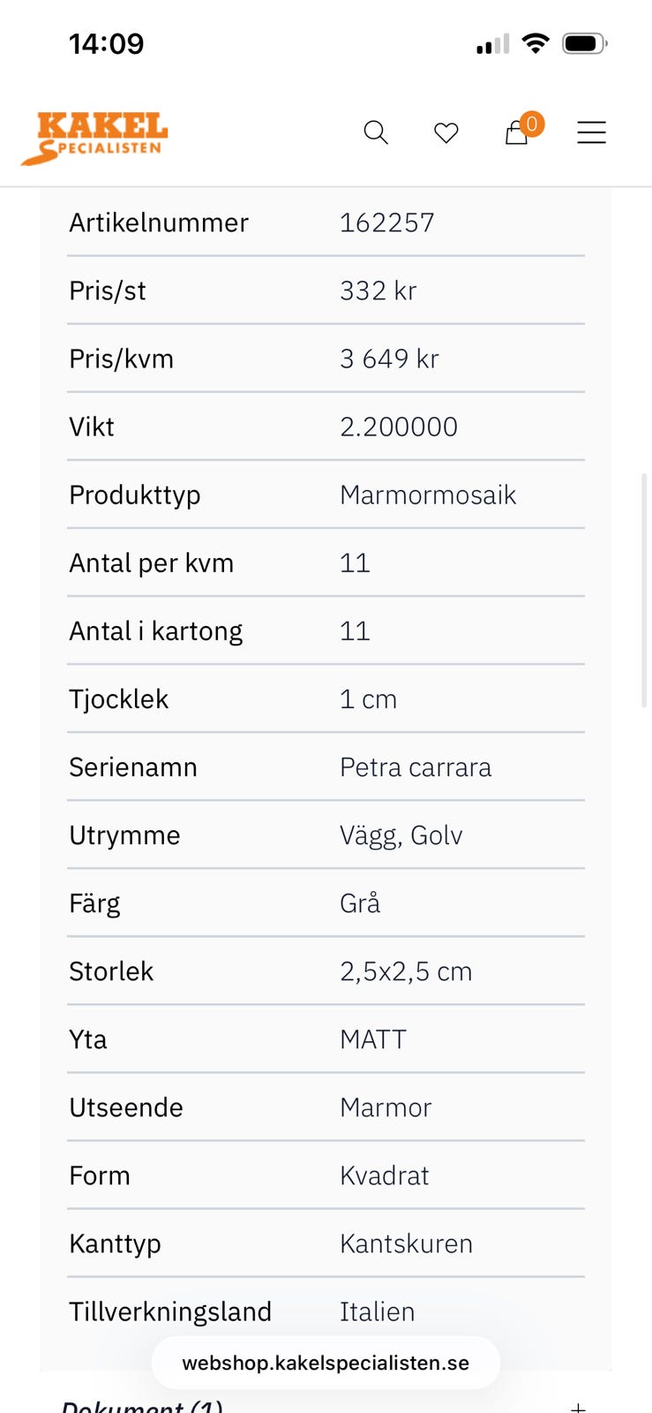
Task: Tap the battery indicator icon
Action: pos(584,43)
